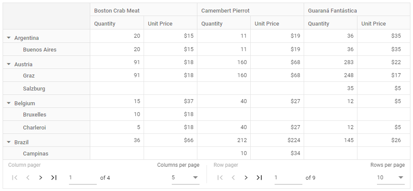Go to next row page

coord(246,178)
